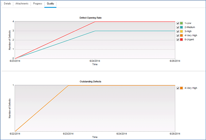The width and height of the screenshot is (206, 140).
Task: Toggle the 2-Medium series checkbox
Action: tap(178, 27)
